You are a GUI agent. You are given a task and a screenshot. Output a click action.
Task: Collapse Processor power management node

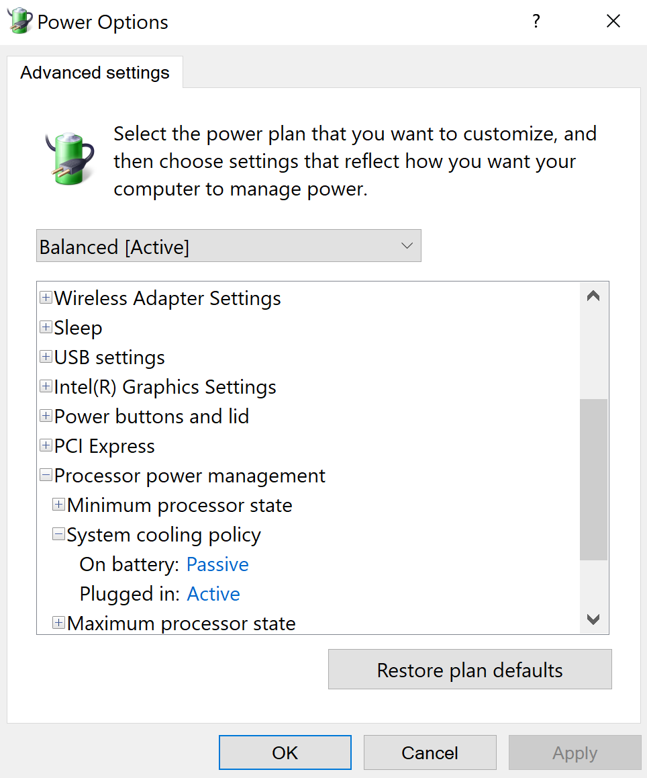[x=46, y=475]
